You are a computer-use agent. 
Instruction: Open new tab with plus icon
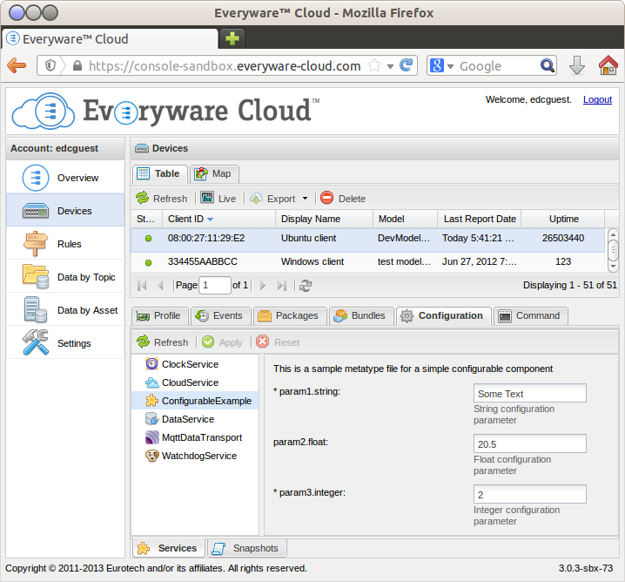[x=232, y=38]
